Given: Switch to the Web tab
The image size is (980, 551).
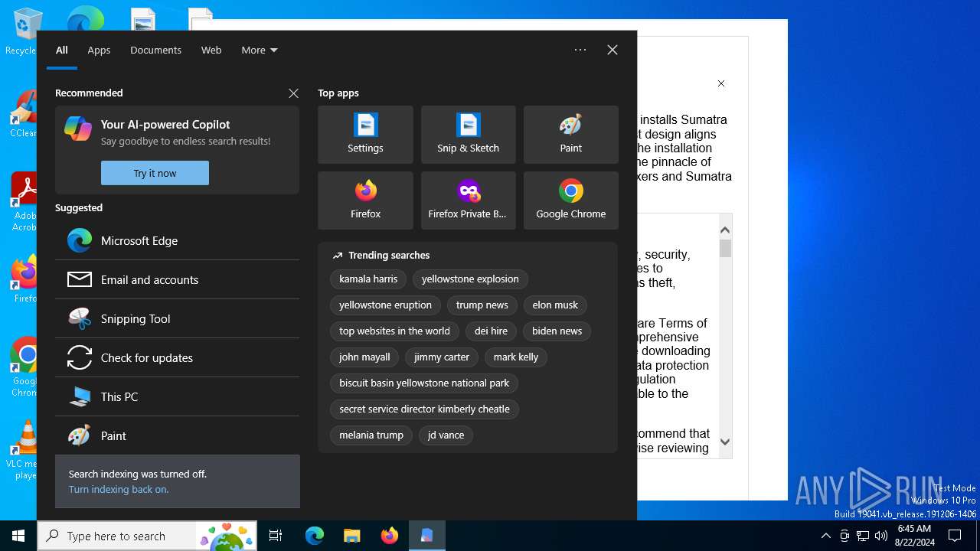Looking at the screenshot, I should [x=211, y=50].
